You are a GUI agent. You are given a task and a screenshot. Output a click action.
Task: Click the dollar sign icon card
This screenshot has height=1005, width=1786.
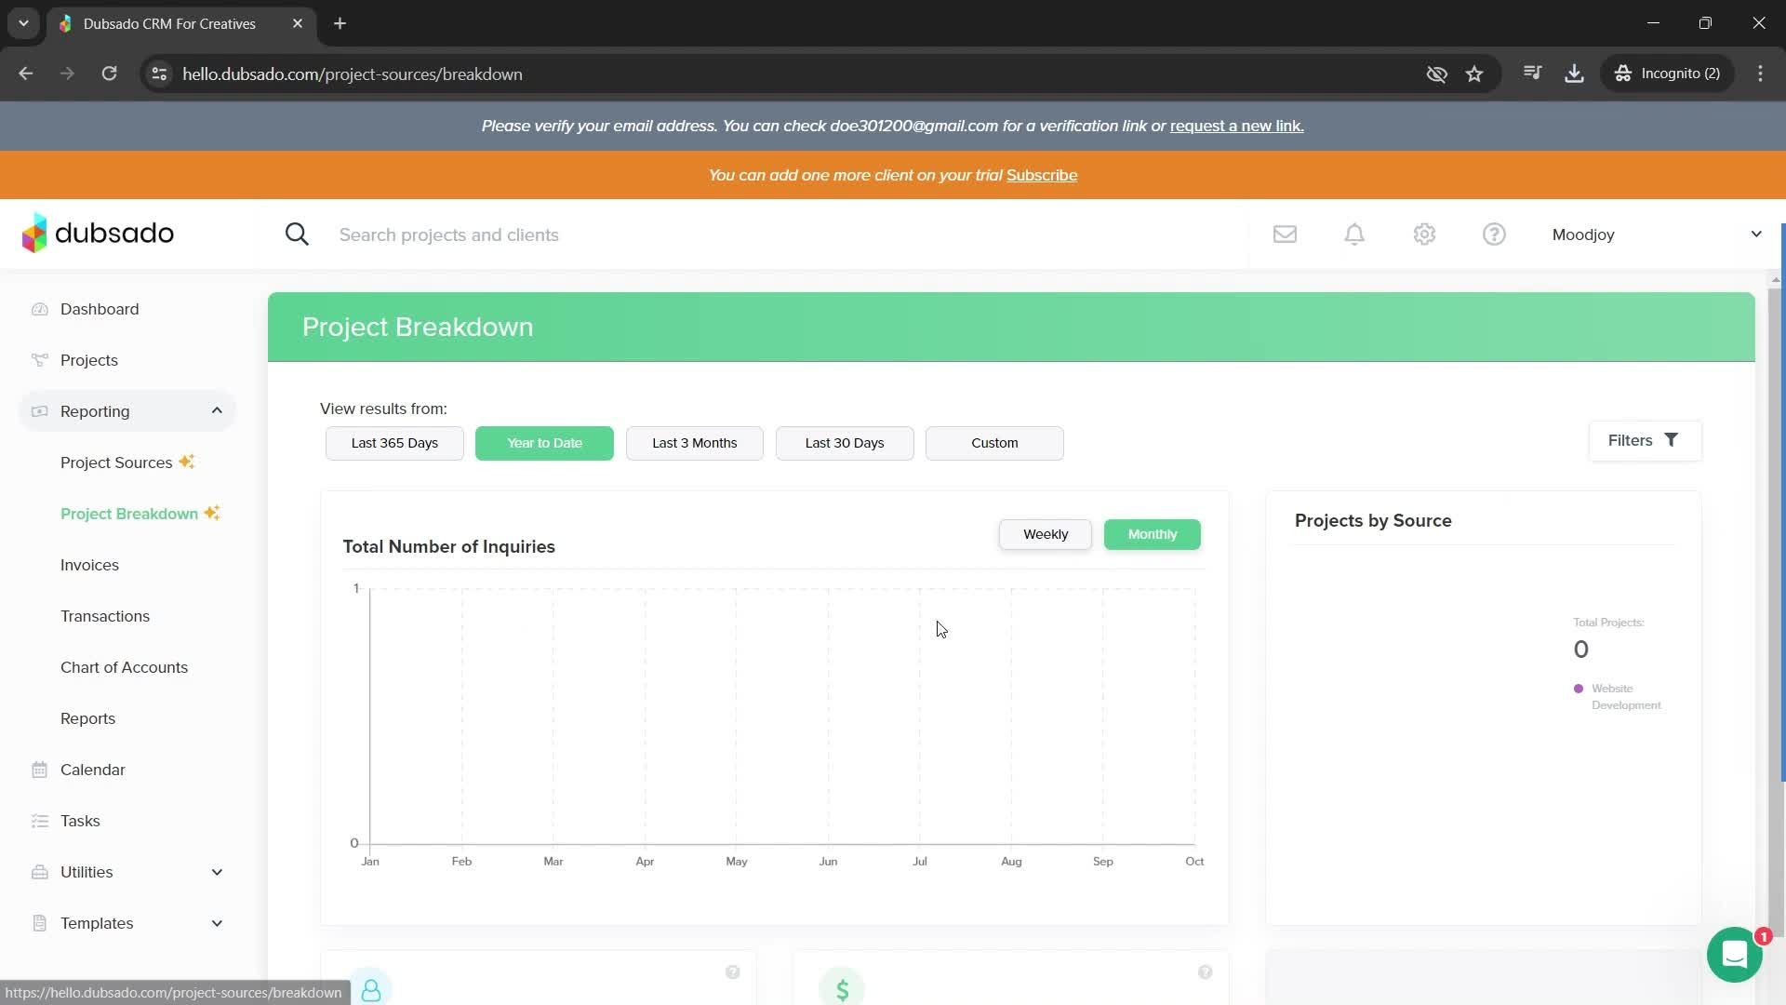pyautogui.click(x=842, y=988)
